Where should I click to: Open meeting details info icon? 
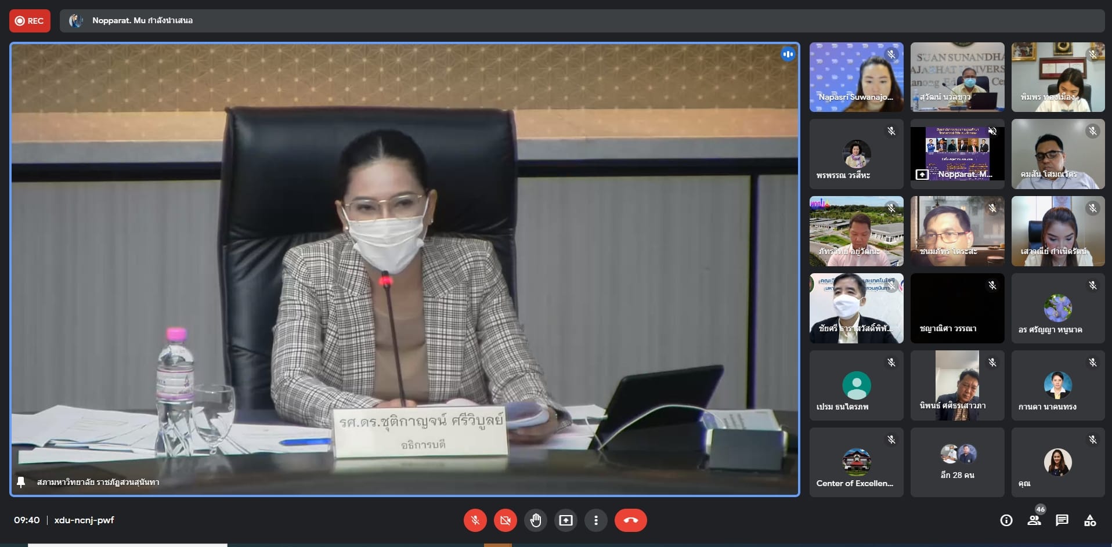click(x=1006, y=520)
